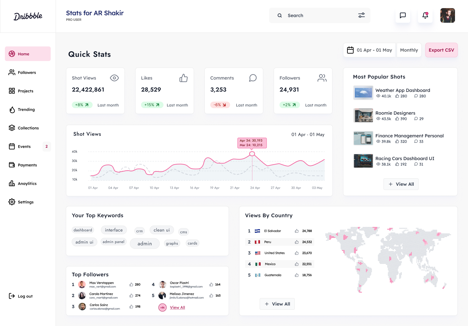Select the 'clean ui' keyword tag
The height and width of the screenshot is (326, 468).
pyautogui.click(x=162, y=230)
